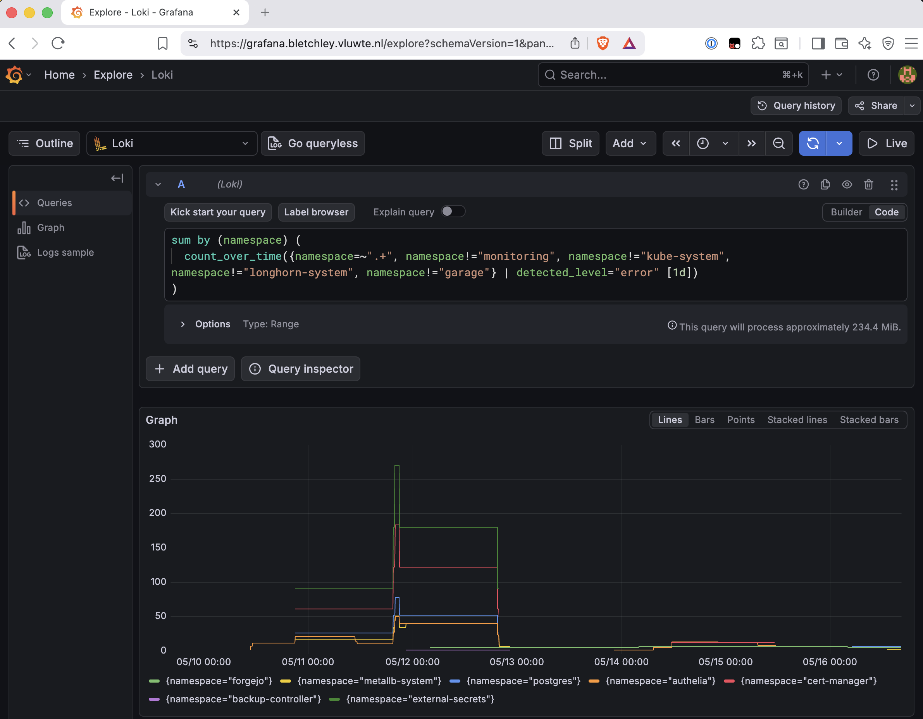
Task: Click the browser back arrow
Action: click(12, 43)
